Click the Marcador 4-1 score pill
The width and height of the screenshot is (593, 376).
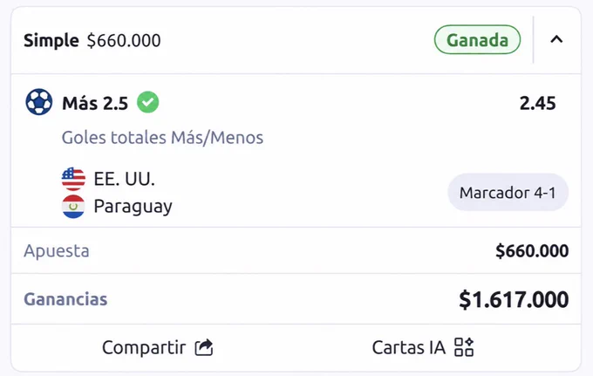[508, 193]
